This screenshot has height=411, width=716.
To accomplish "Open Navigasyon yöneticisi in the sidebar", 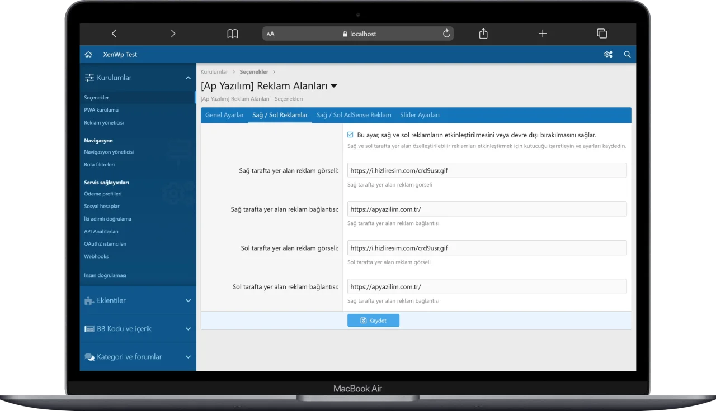I will (x=109, y=152).
